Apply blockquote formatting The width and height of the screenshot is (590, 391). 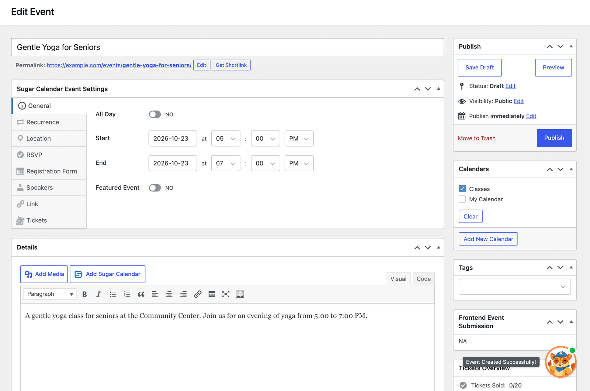141,294
